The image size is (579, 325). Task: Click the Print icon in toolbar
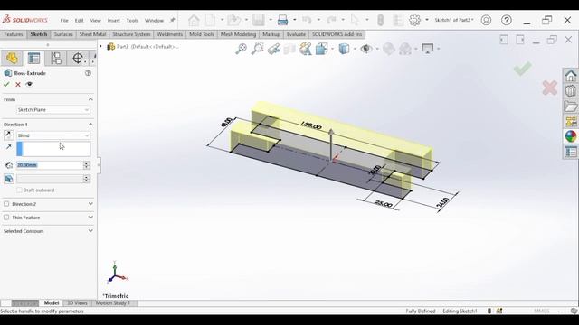[282, 20]
